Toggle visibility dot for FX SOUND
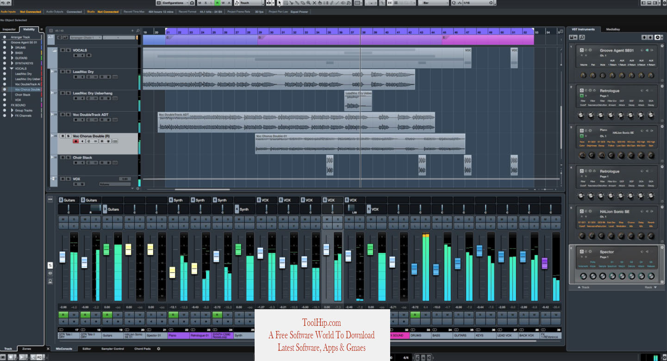This screenshot has width=667, height=361. 5,105
